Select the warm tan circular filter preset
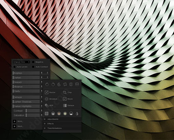This screenshot has width=174, height=140. pos(59,114)
